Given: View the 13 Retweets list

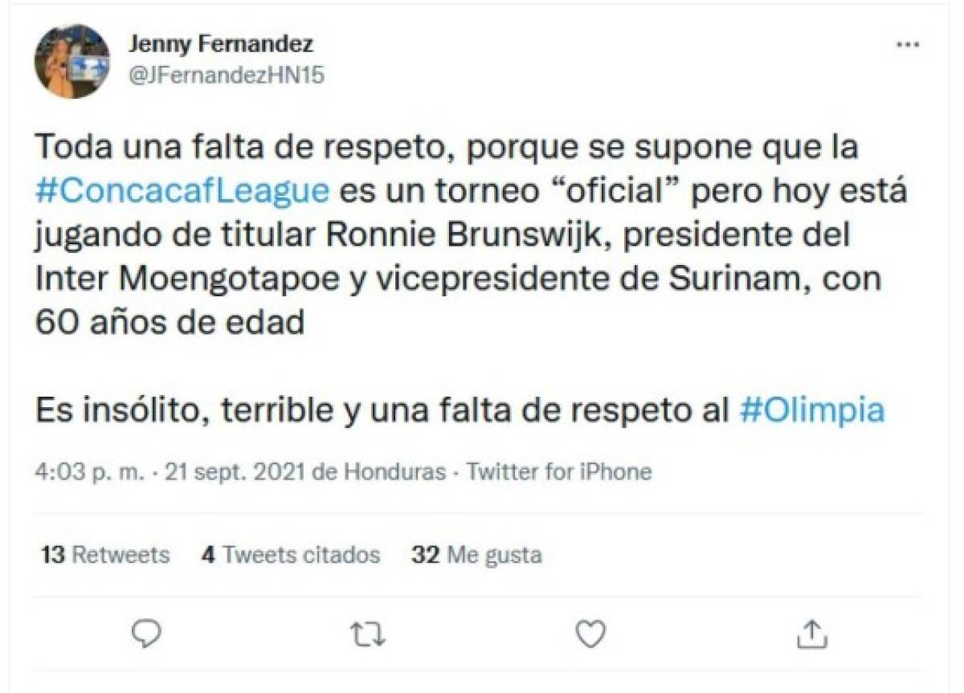Looking at the screenshot, I should [x=105, y=554].
